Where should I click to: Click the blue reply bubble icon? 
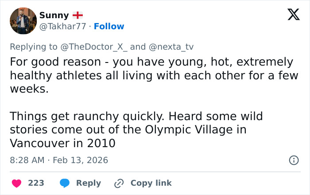[x=65, y=183]
